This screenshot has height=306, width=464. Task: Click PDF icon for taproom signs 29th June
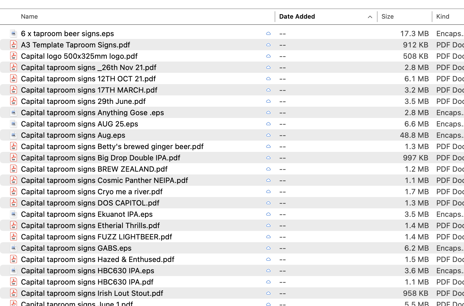click(x=14, y=101)
